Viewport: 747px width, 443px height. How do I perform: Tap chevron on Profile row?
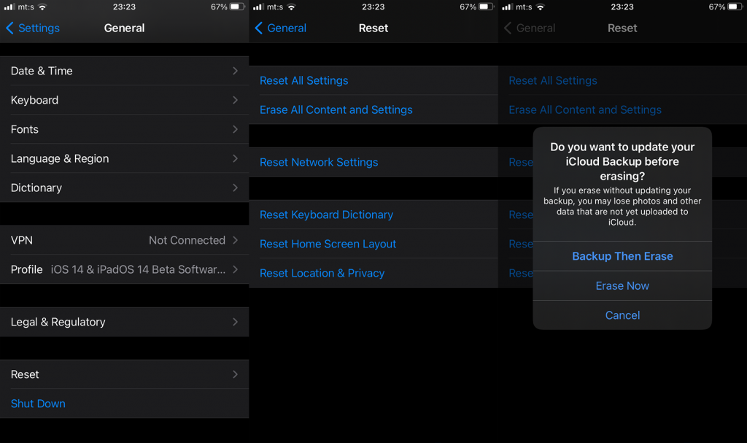click(236, 269)
